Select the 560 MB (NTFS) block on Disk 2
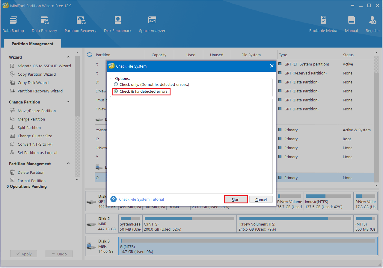Image resolution: width=383 pixels, height=268 pixels. [366, 224]
